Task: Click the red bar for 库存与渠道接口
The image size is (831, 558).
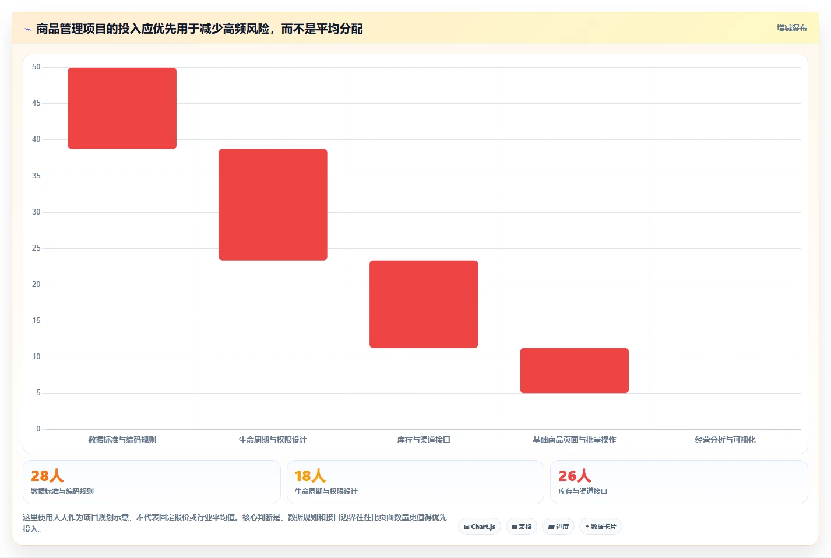Action: pos(424,304)
